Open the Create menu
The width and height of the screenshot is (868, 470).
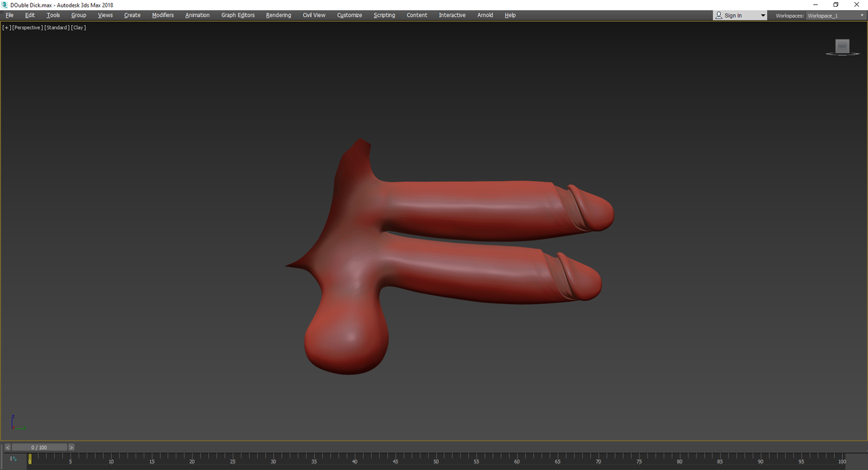click(132, 15)
